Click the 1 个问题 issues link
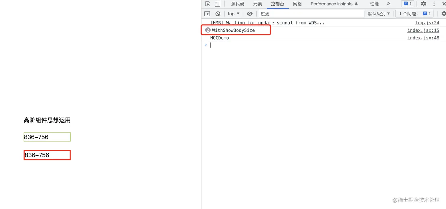The image size is (446, 209). [x=415, y=14]
